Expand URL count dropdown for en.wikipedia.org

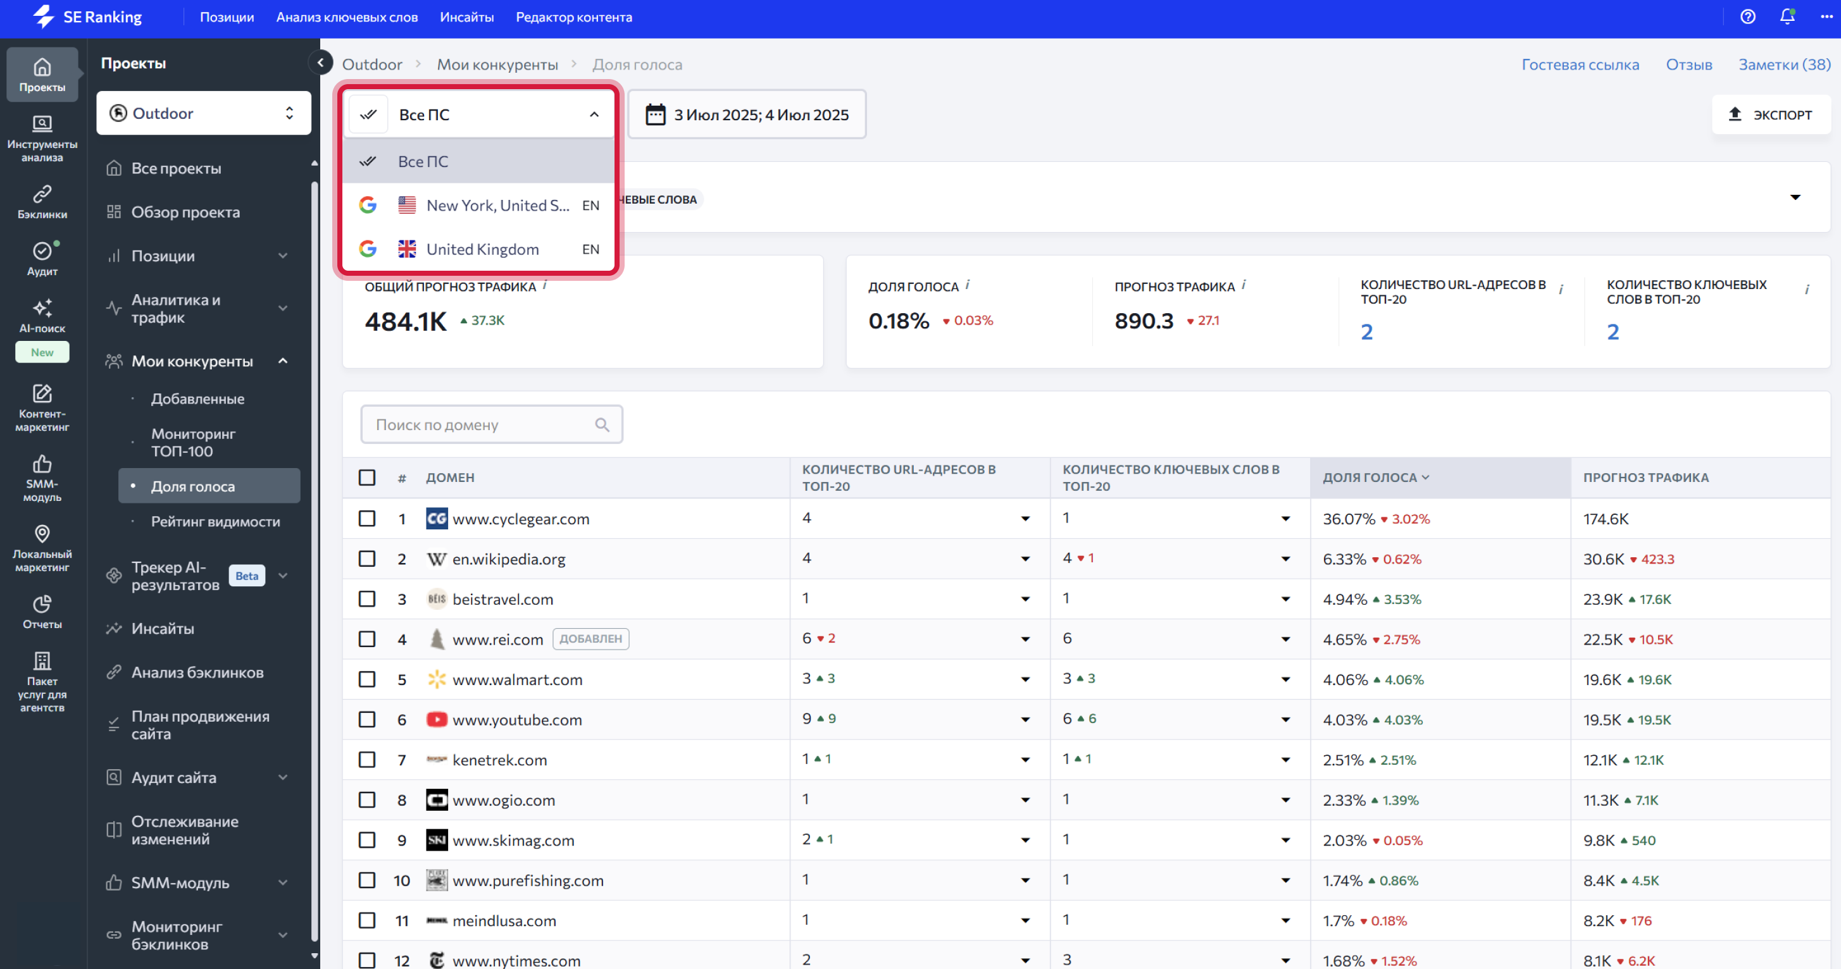(1025, 559)
